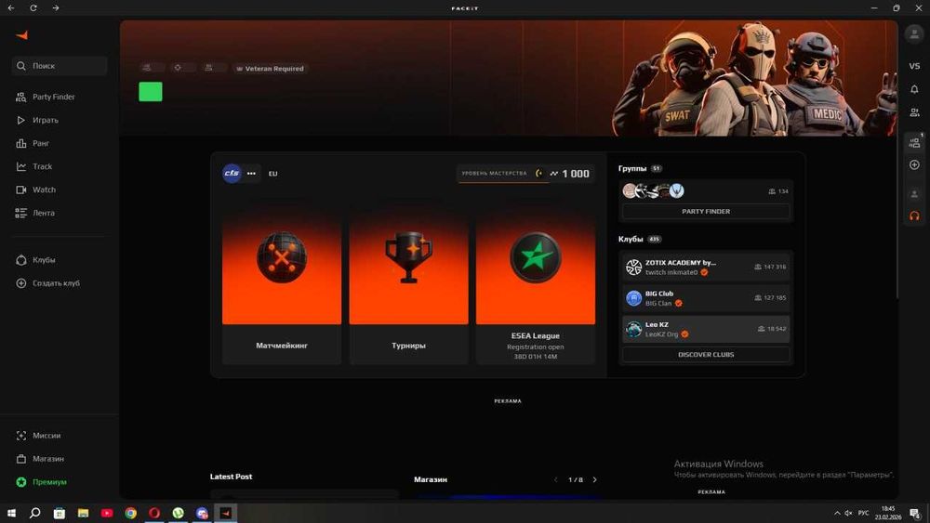The image size is (930, 523).
Task: Open the Leo KZ club entry
Action: click(706, 329)
